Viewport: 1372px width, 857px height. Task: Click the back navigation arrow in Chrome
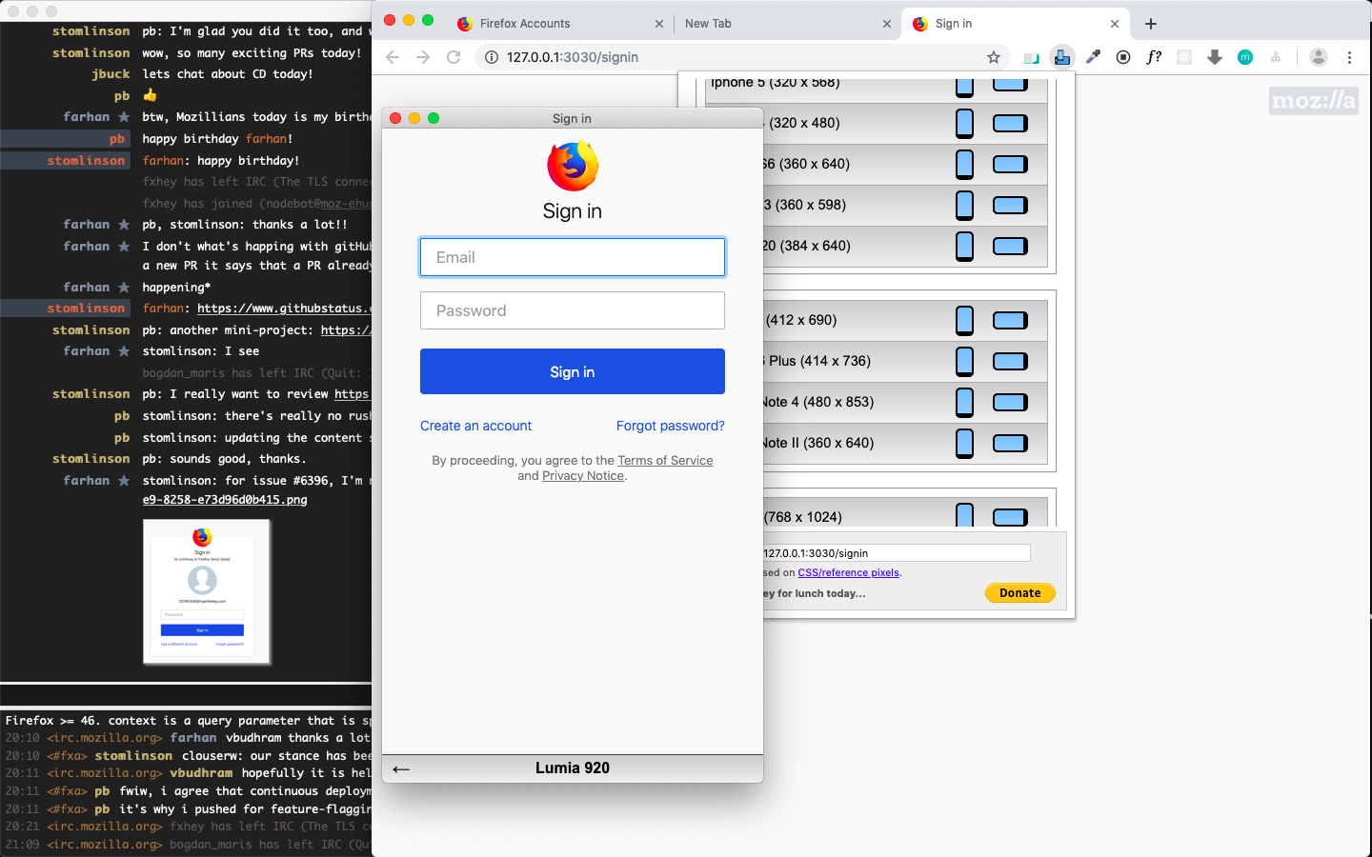(393, 57)
